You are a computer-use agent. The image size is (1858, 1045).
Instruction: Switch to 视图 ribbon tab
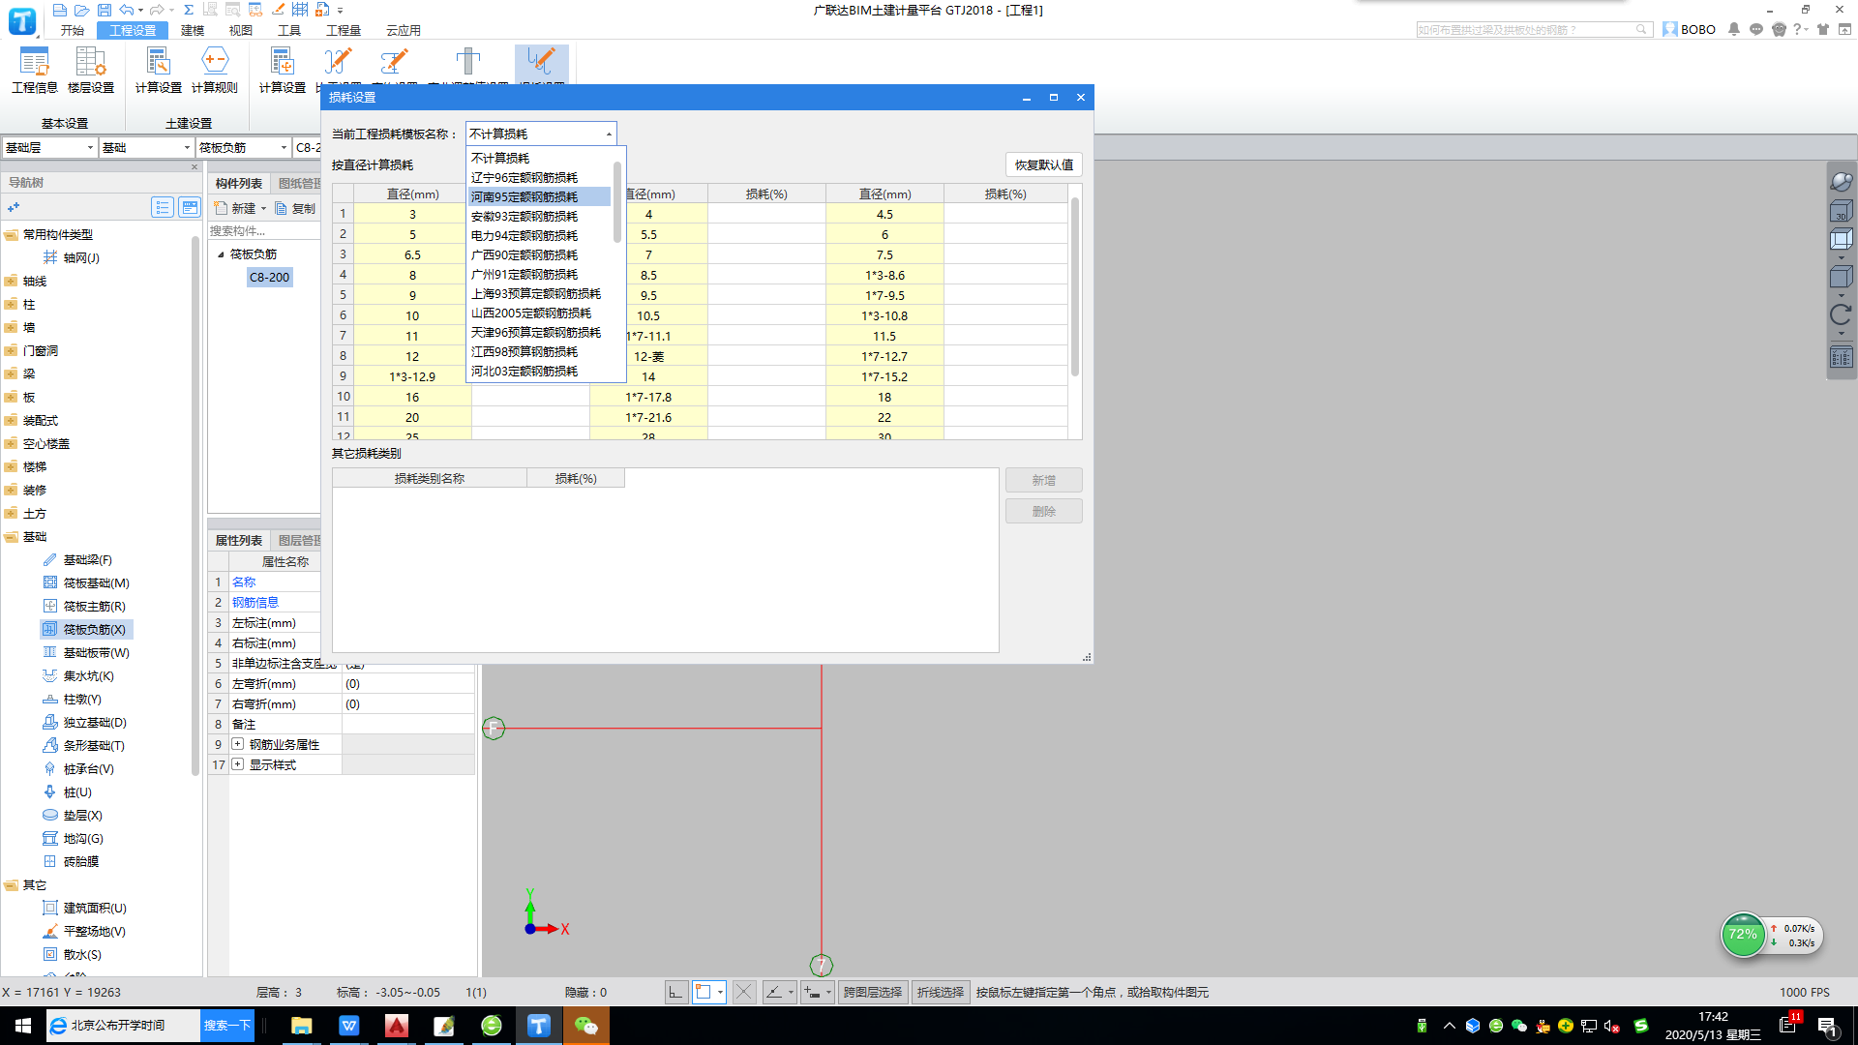(x=241, y=30)
